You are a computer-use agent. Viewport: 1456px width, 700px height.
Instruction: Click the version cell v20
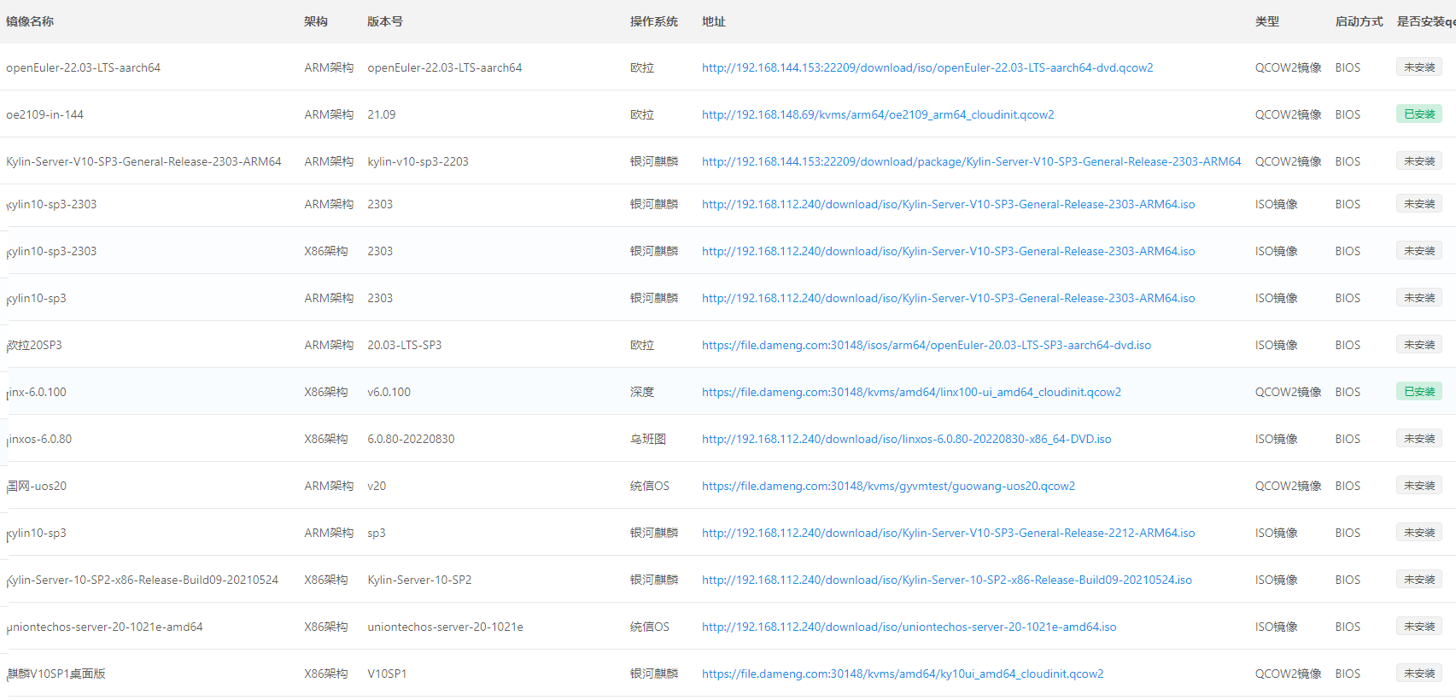pos(377,486)
